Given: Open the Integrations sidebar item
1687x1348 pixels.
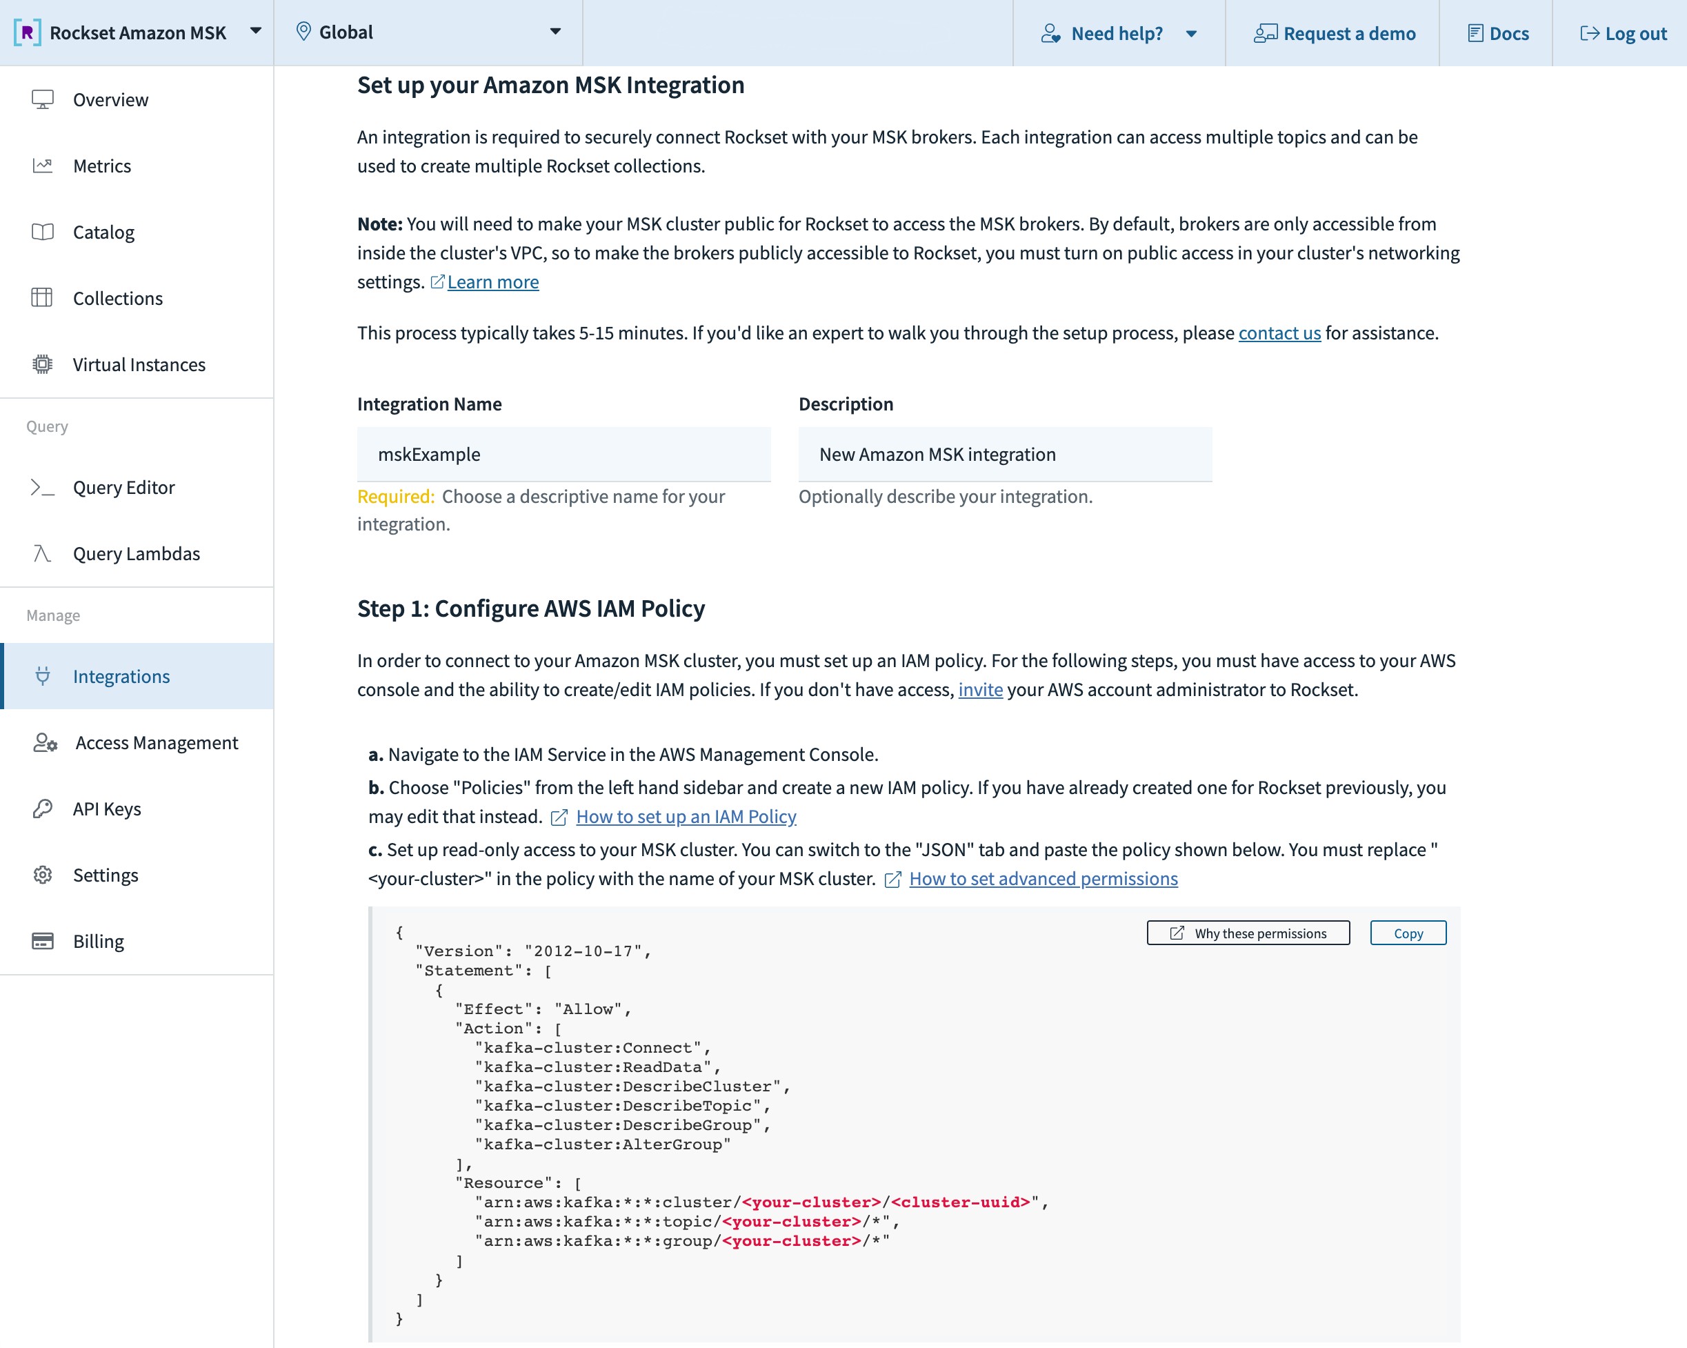Looking at the screenshot, I should pyautogui.click(x=121, y=676).
